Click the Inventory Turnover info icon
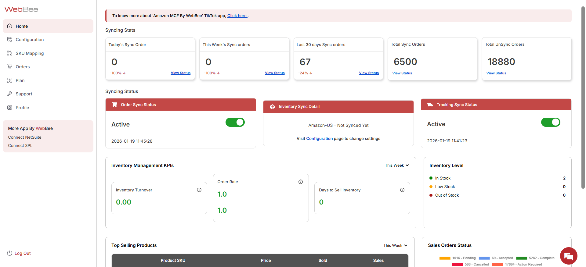586x267 pixels. [x=199, y=190]
